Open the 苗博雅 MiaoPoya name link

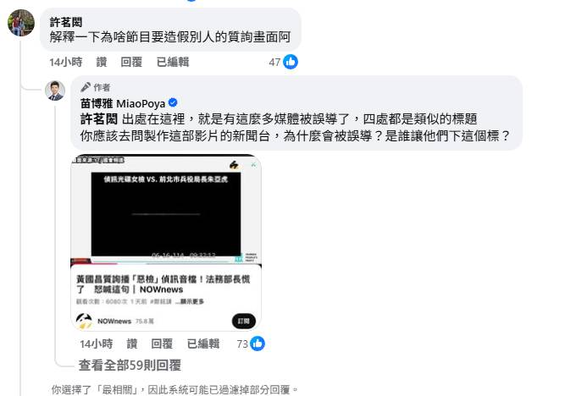coord(123,103)
